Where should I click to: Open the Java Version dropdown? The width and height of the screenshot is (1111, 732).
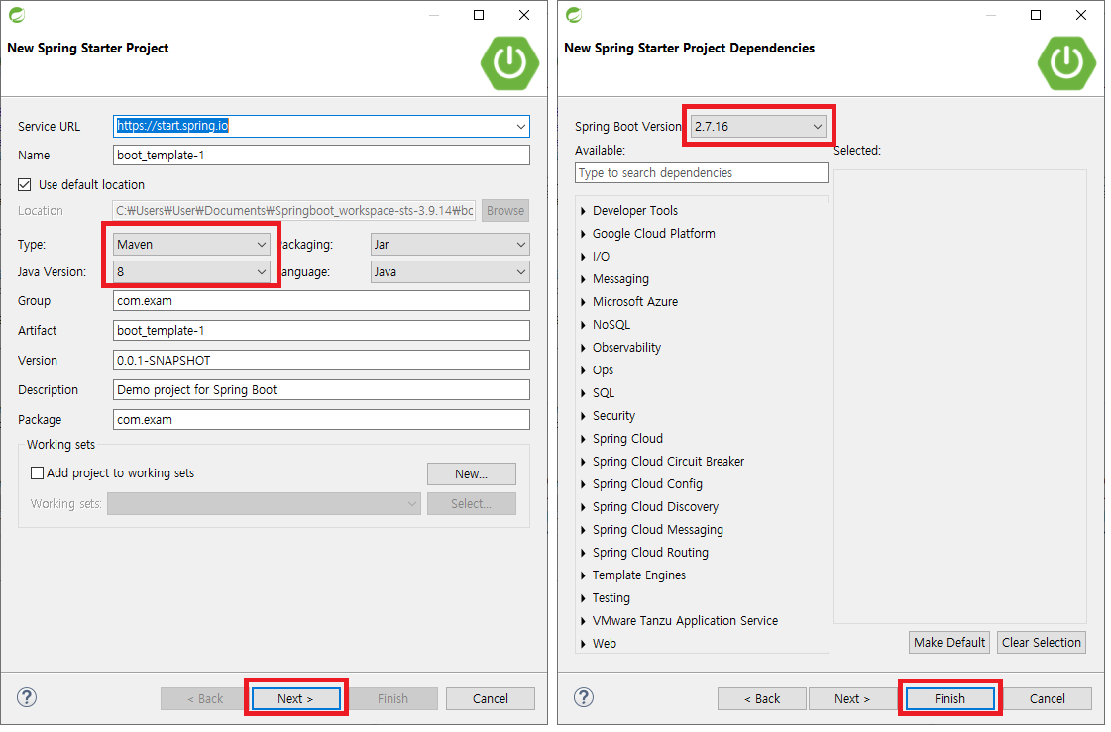(192, 273)
